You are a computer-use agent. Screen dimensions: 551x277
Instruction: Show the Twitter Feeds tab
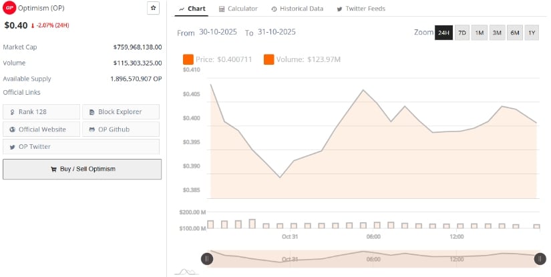361,9
